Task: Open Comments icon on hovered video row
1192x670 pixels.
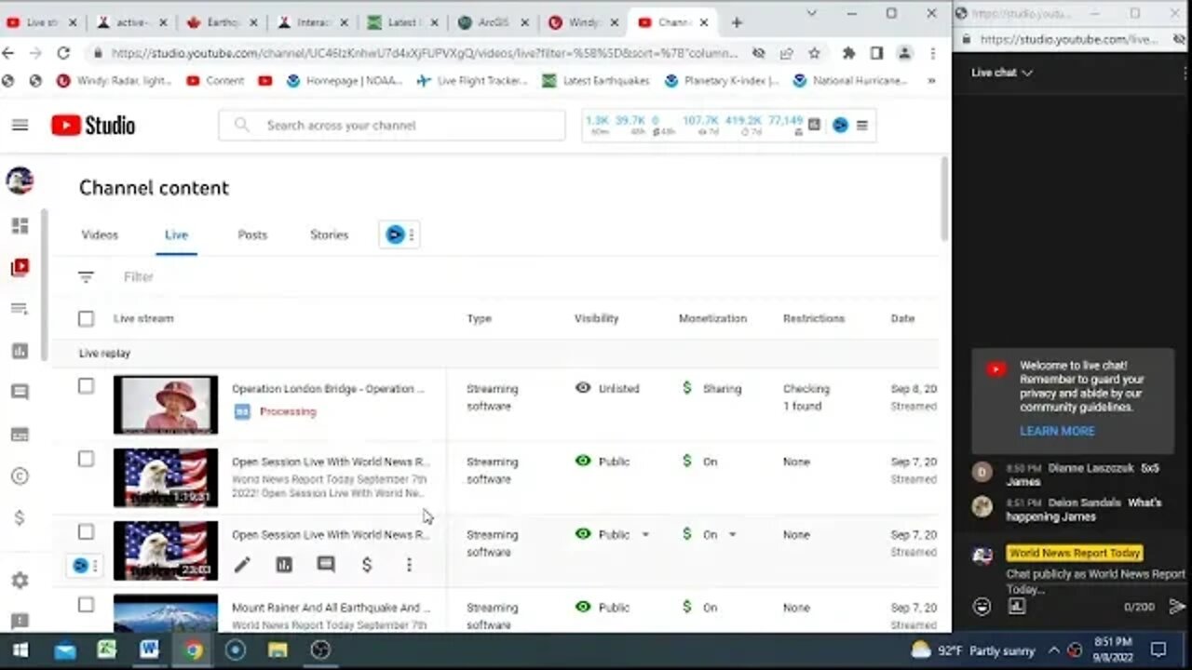Action: pyautogui.click(x=326, y=564)
